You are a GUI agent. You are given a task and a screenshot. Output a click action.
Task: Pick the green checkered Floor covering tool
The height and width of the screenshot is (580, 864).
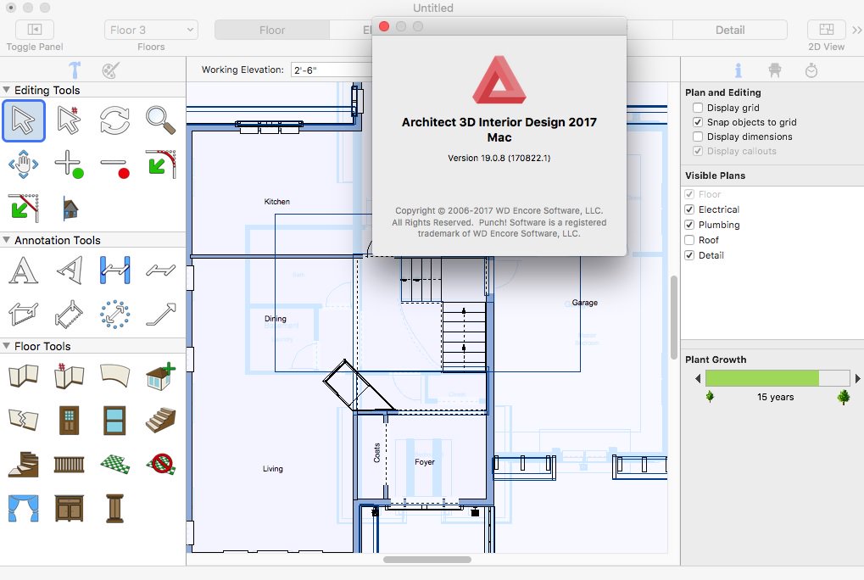[x=114, y=465]
